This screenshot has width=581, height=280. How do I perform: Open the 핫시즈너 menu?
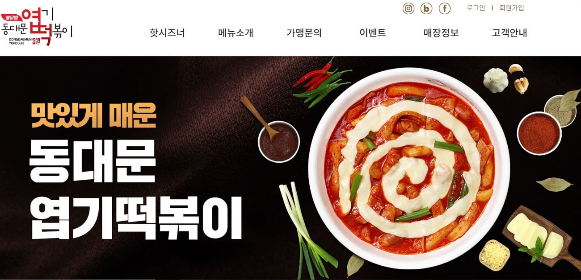point(167,33)
